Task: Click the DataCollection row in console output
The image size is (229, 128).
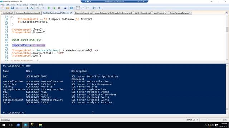Action: (x=56, y=81)
